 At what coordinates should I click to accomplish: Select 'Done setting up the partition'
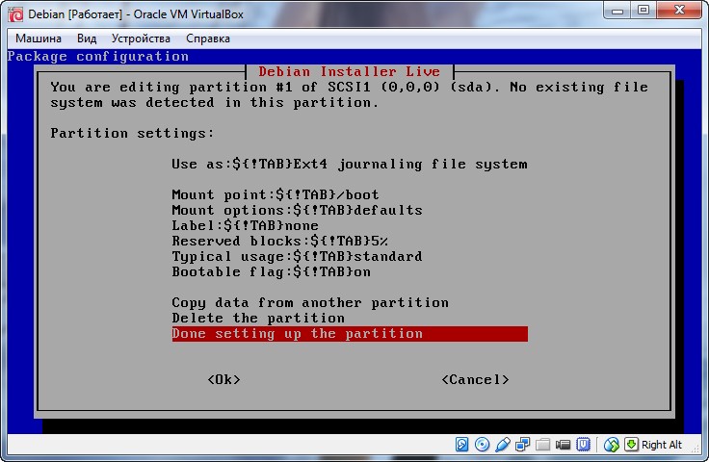[x=349, y=334]
